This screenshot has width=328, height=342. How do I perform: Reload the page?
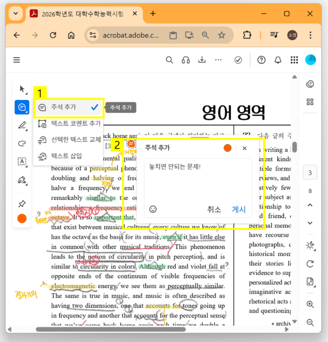(x=53, y=35)
